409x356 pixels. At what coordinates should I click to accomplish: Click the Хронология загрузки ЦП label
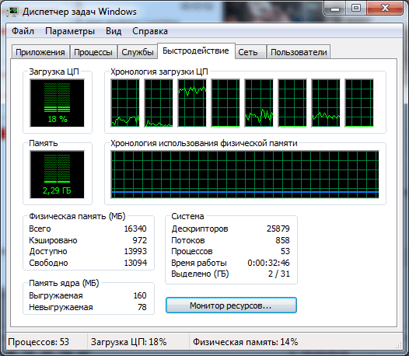coord(159,72)
